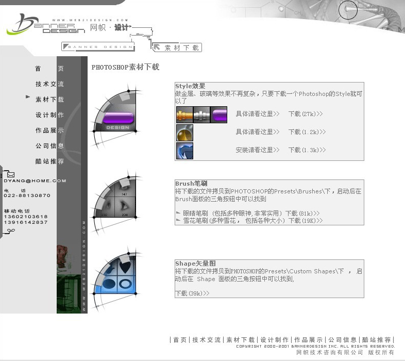This screenshot has height=361, width=405.
Task: Click the mobile number 13916142837
Action: pyautogui.click(x=26, y=222)
